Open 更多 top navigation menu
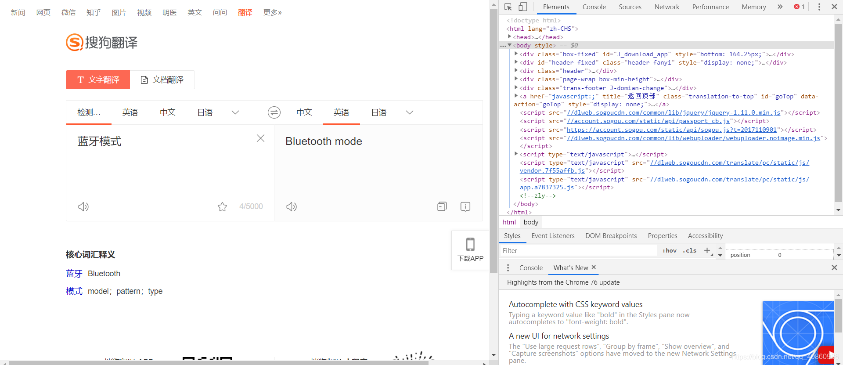The image size is (843, 365). 272,12
